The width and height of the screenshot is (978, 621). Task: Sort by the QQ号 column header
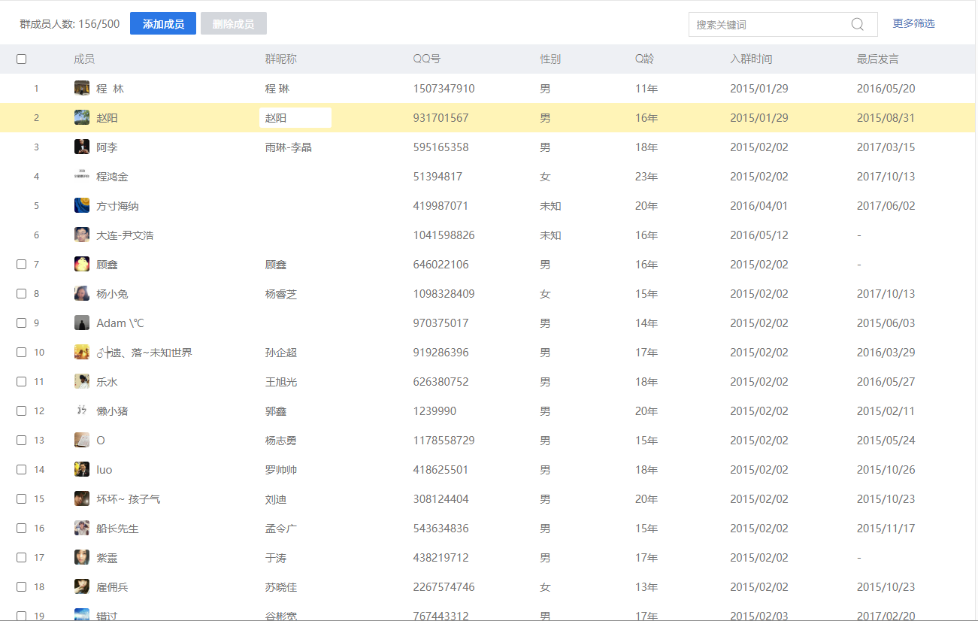coord(427,59)
